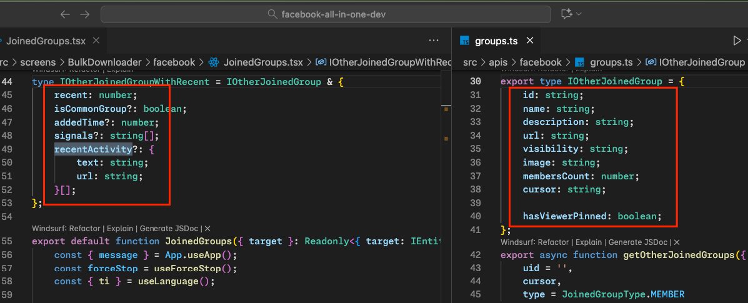Close the JoinedGroups.tsx tab
This screenshot has height=303, width=748.
[96, 41]
